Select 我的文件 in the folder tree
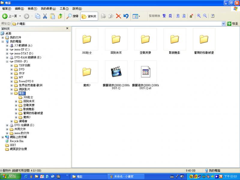240x180 pixels. click(16, 37)
